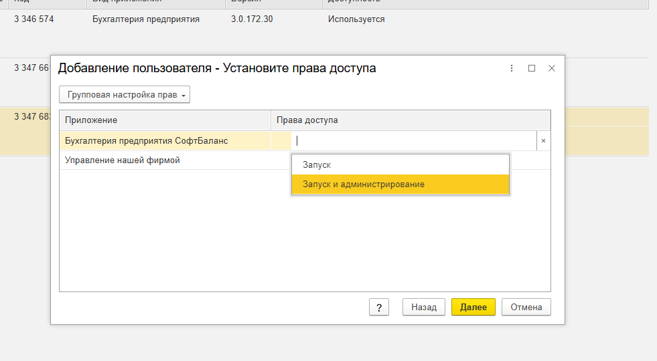Viewport: 657px width, 361px height.
Task: Proceed with the Далее button
Action: pyautogui.click(x=473, y=307)
